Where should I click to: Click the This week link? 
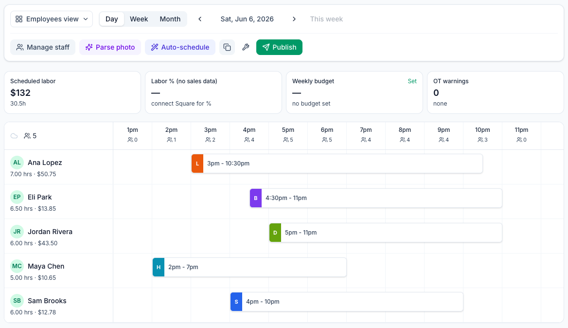[326, 19]
